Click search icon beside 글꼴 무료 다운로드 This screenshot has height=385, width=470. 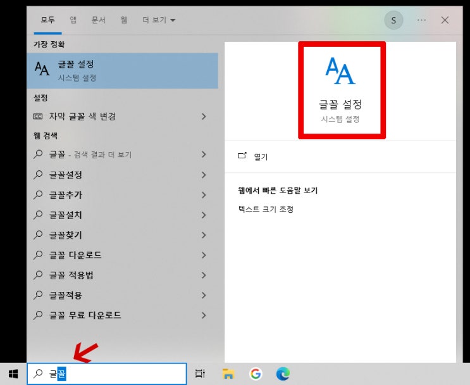(38, 315)
